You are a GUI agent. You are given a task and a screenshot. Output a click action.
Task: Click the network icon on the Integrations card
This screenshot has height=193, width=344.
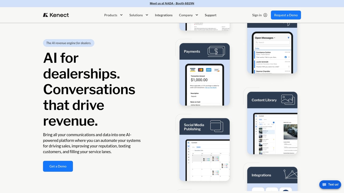tap(290, 175)
